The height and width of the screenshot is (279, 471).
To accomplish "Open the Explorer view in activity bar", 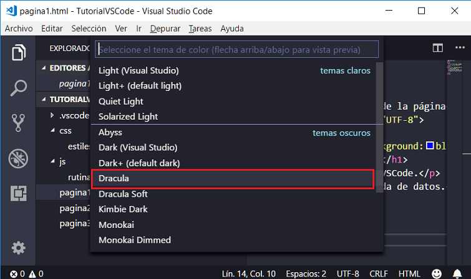I will click(x=19, y=52).
